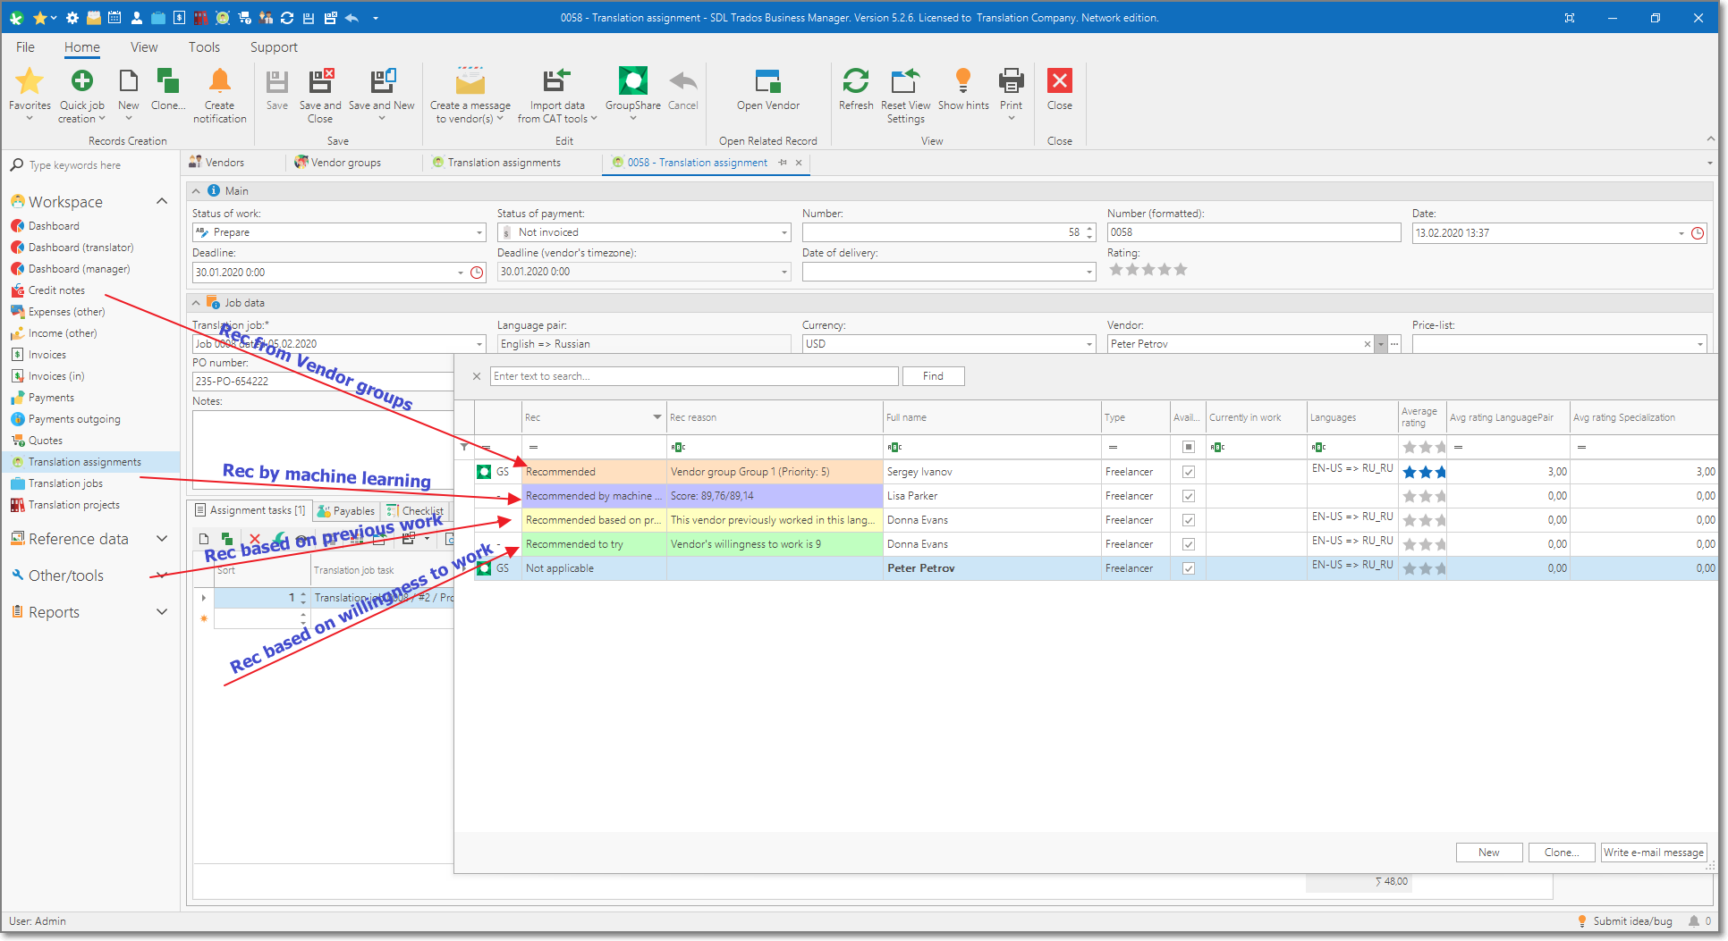Open Status of payment dropdown
This screenshot has height=941, width=1728.
tap(784, 233)
